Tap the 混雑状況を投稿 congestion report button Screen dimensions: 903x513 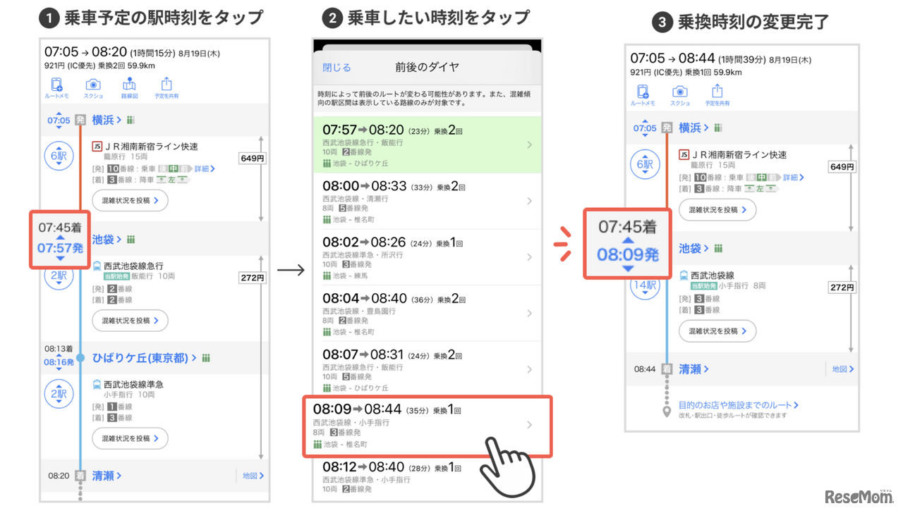[130, 200]
